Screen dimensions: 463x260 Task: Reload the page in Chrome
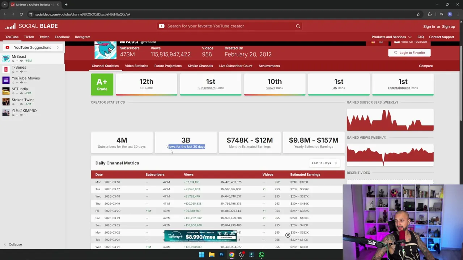(x=21, y=14)
